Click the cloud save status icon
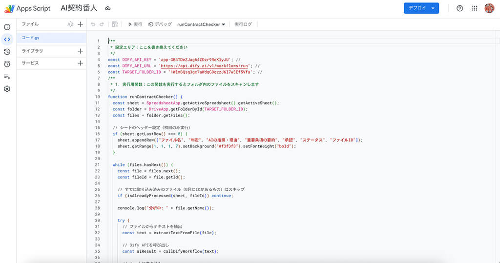This screenshot has width=500, height=263. coord(108,8)
